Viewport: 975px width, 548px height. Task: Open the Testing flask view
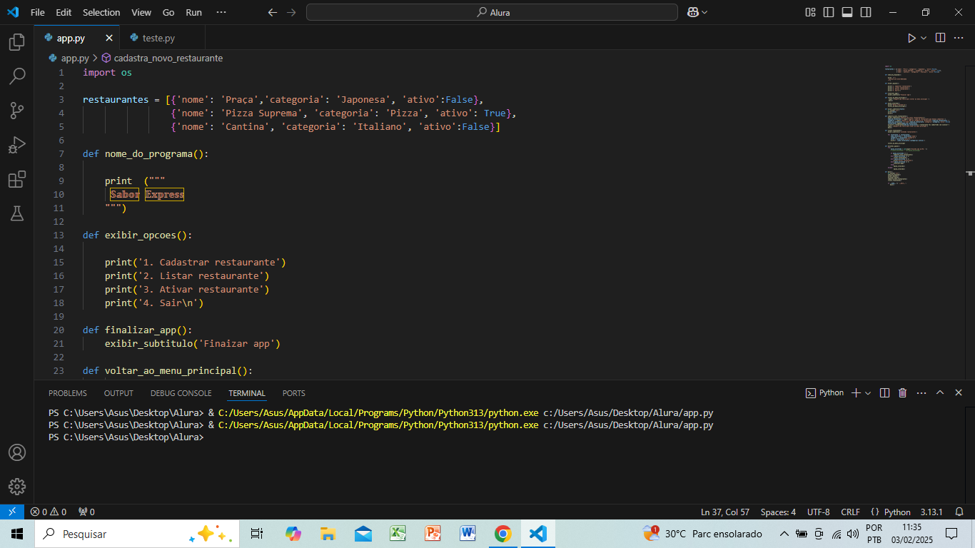point(17,213)
